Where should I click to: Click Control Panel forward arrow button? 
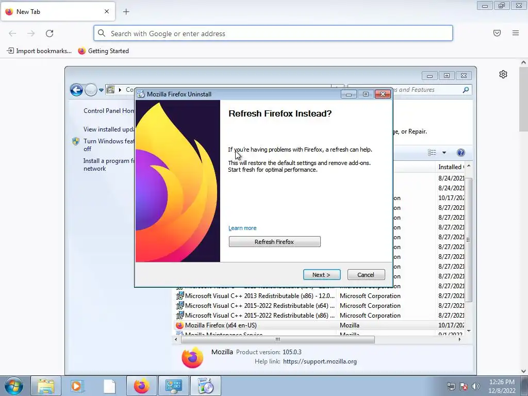coord(91,90)
